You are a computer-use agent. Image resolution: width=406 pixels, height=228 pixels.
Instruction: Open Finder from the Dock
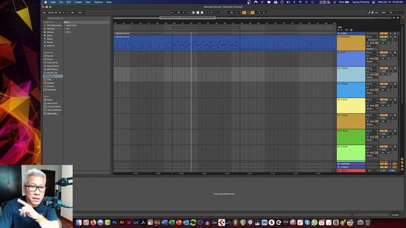tap(79, 222)
